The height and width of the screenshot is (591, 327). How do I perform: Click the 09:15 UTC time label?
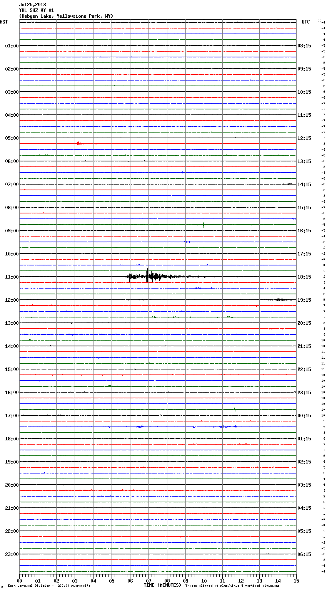[x=304, y=69]
